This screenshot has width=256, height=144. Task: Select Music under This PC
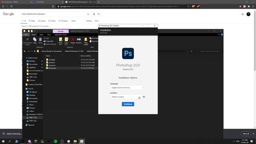point(31,105)
